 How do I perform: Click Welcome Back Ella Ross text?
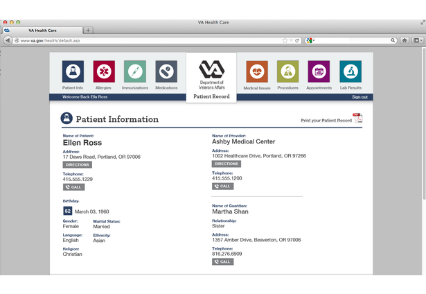pyautogui.click(x=85, y=97)
